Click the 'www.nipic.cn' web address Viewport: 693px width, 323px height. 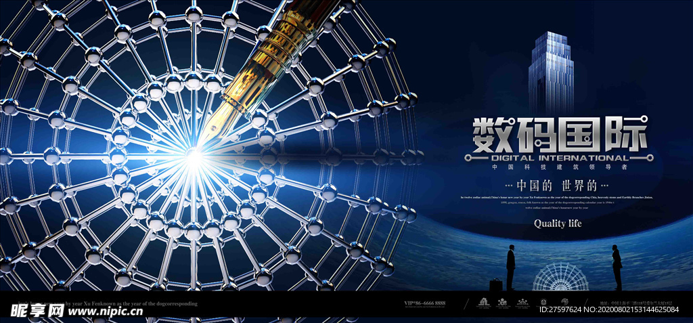106,311
